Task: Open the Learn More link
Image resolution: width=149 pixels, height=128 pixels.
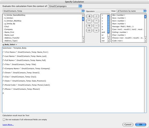Action: 8,124
